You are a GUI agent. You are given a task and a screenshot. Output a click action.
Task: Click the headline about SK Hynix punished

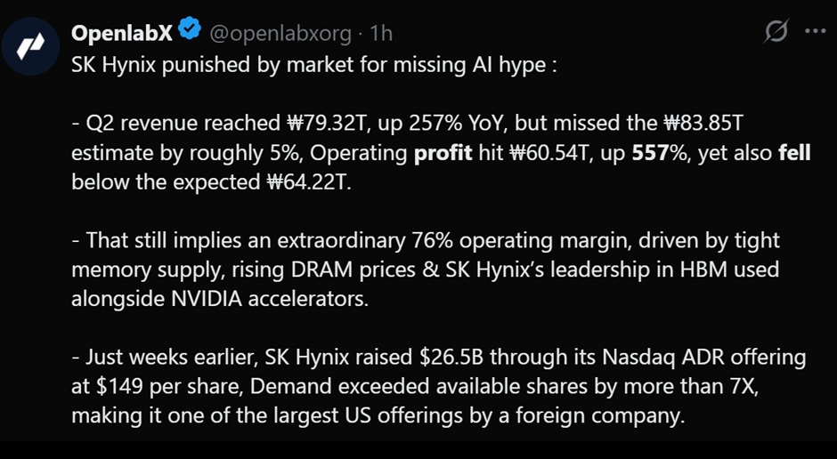coord(313,65)
